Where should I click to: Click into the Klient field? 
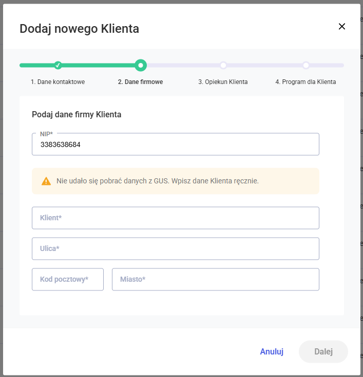(x=176, y=218)
